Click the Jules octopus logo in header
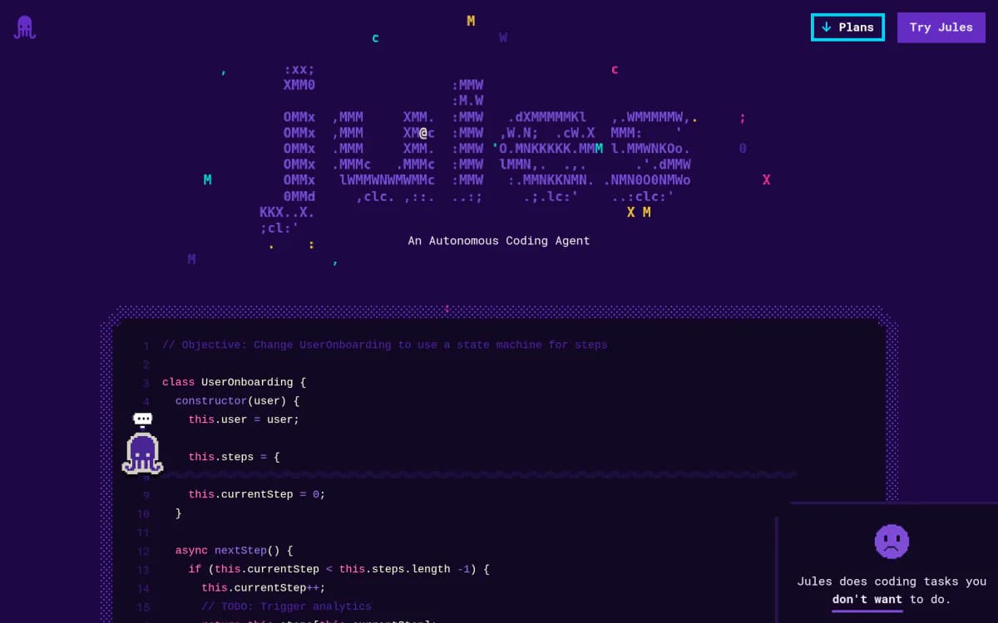This screenshot has height=623, width=998. coord(24,27)
